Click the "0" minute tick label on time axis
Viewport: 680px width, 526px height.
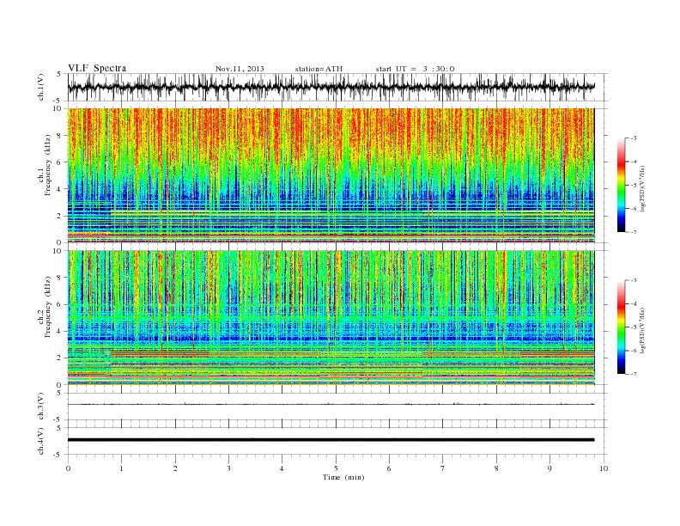click(x=68, y=468)
